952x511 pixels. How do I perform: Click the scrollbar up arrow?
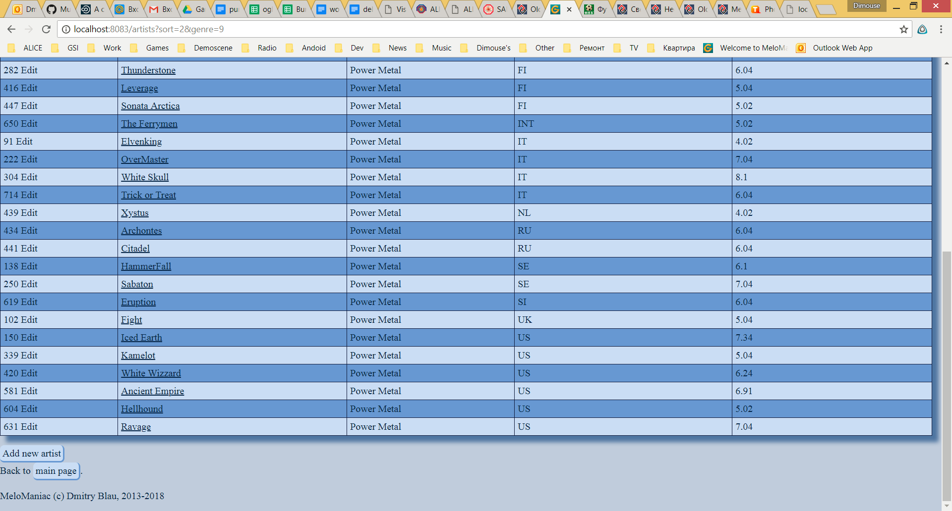[x=947, y=63]
